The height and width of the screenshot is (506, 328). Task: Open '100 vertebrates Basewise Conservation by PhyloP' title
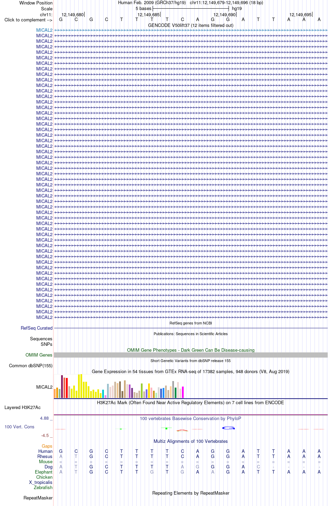click(x=191, y=419)
